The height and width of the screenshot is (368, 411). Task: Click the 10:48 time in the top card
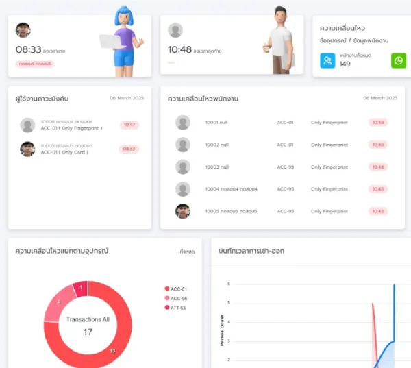click(179, 49)
